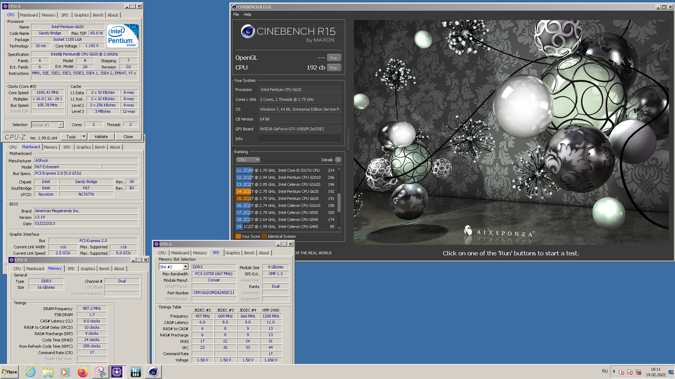Open Action Center flag tray icon
Viewport: 675px width, 379px height.
tap(630, 372)
